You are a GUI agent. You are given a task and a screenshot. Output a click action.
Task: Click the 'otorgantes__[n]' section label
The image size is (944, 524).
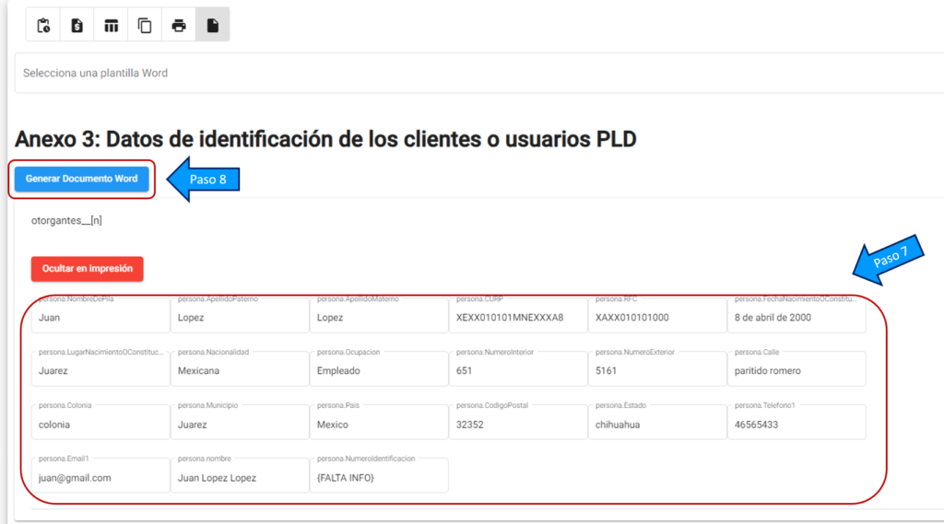coord(66,220)
